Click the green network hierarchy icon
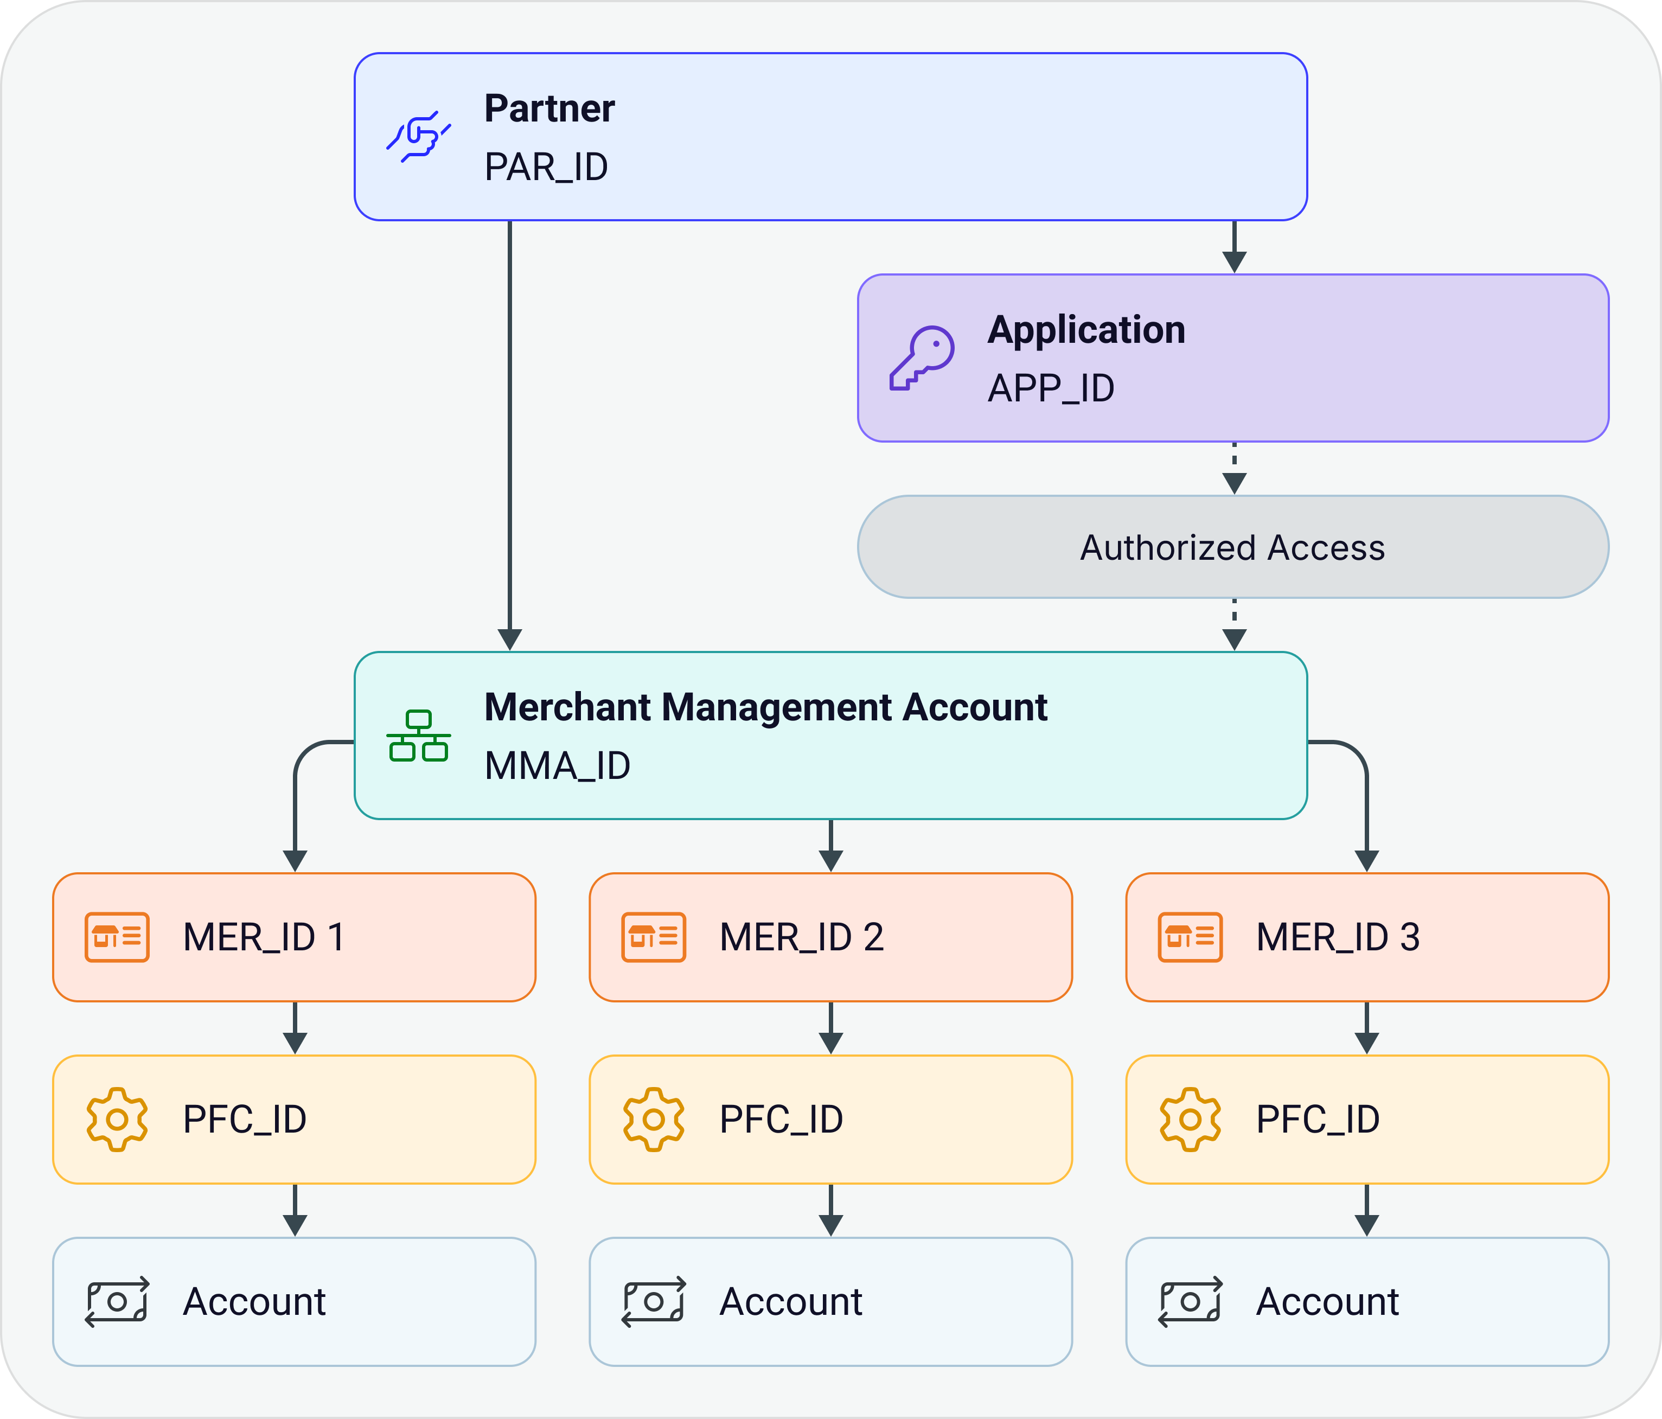 coord(419,736)
